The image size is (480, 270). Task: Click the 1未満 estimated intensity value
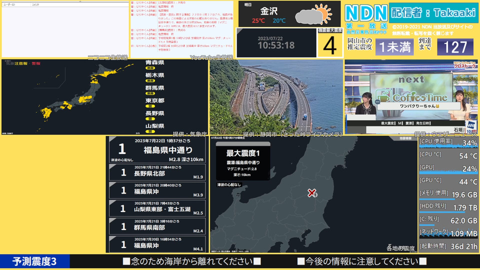coord(394,47)
